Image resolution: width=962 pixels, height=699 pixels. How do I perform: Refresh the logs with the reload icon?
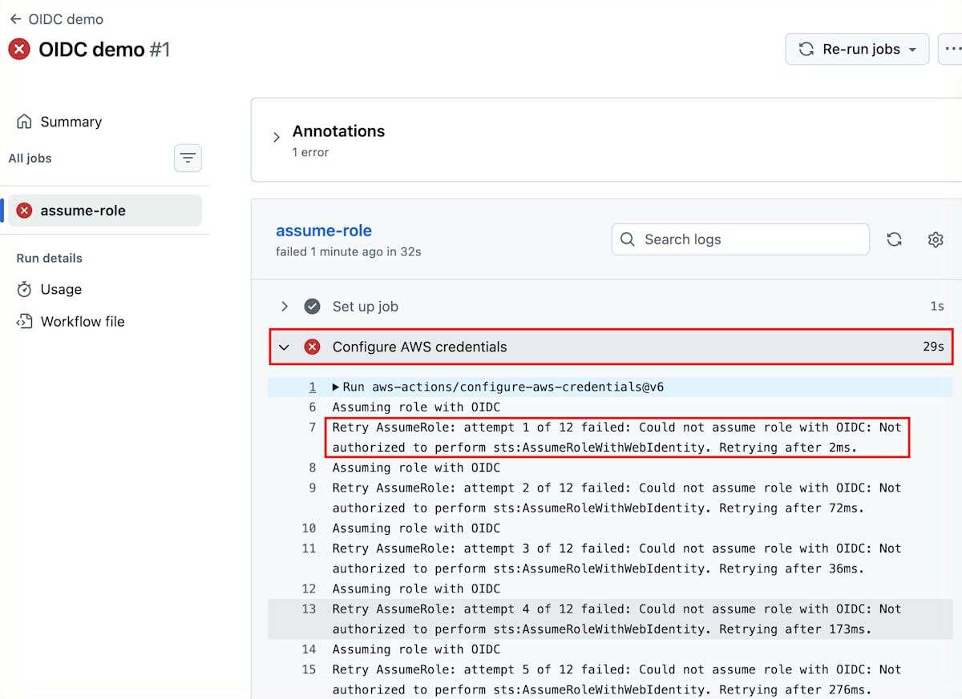point(894,239)
